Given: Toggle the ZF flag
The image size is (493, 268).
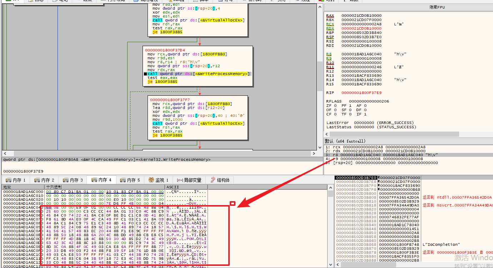Looking at the screenshot, I should tap(330, 106).
